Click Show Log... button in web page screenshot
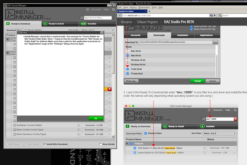 click(131, 81)
